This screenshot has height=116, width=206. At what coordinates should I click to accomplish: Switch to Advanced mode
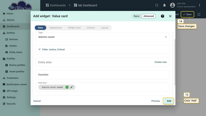click(x=149, y=16)
